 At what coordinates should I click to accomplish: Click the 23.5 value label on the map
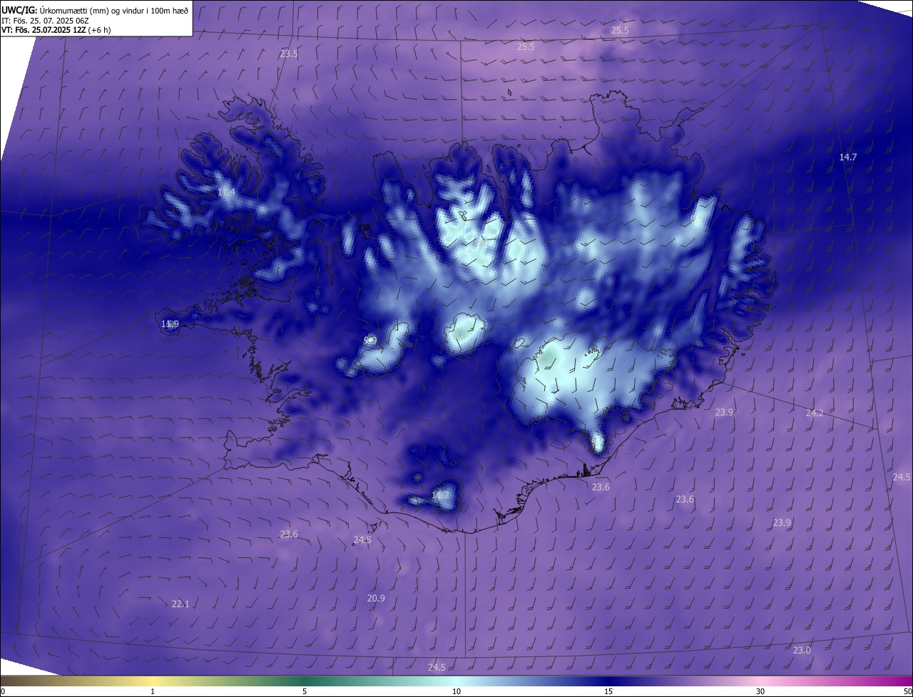pos(289,54)
